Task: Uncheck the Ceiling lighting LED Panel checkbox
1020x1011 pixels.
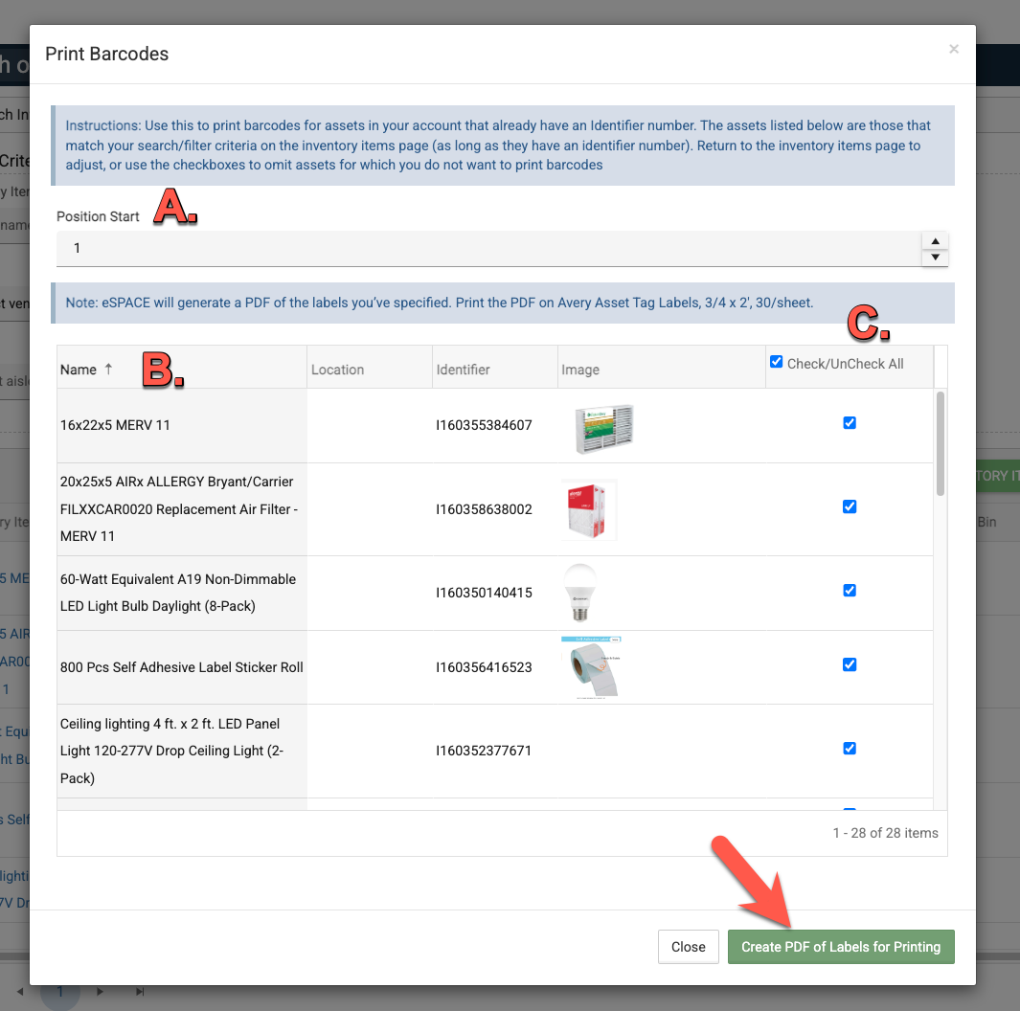Action: 850,749
